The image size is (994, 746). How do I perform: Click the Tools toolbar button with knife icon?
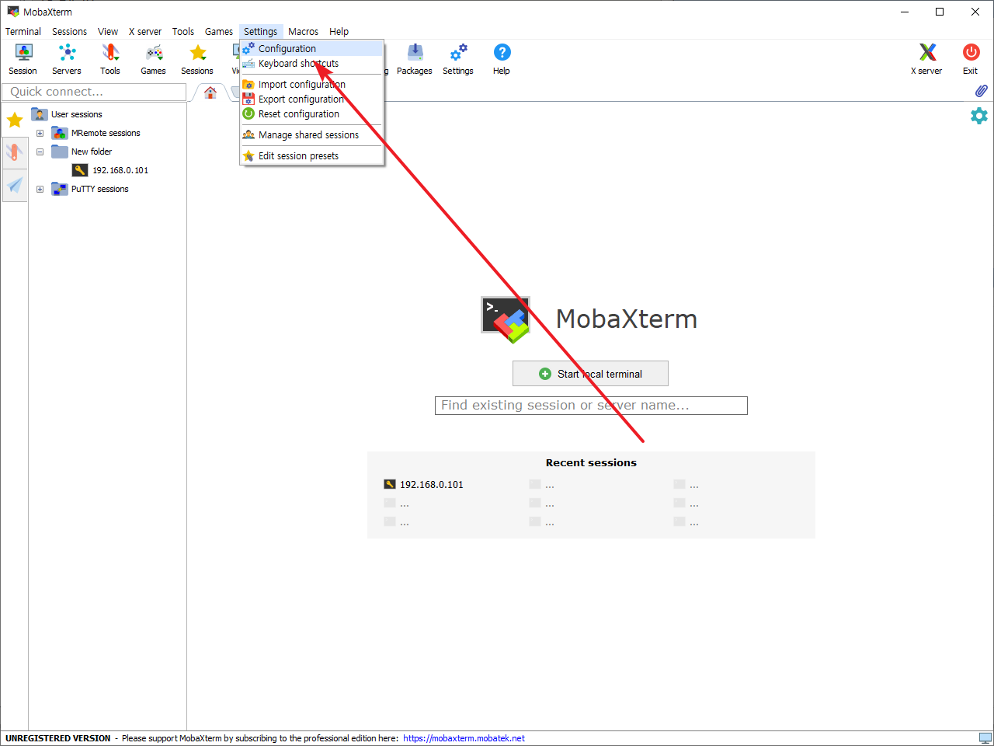(x=110, y=59)
